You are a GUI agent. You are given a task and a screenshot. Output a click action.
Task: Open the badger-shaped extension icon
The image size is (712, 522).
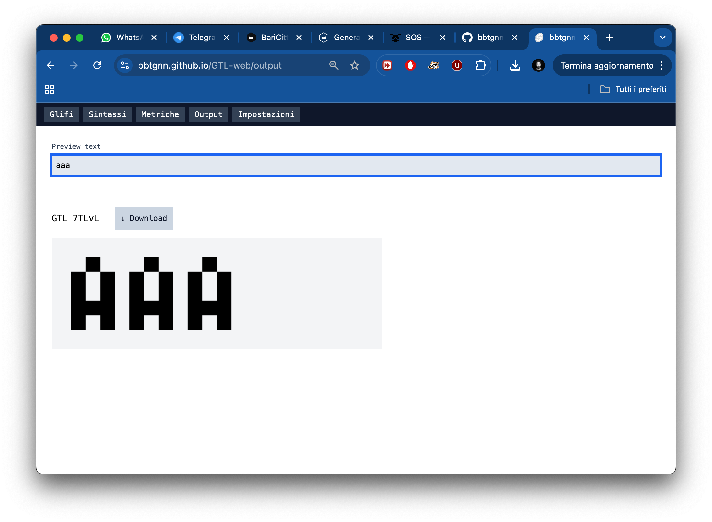(x=434, y=66)
